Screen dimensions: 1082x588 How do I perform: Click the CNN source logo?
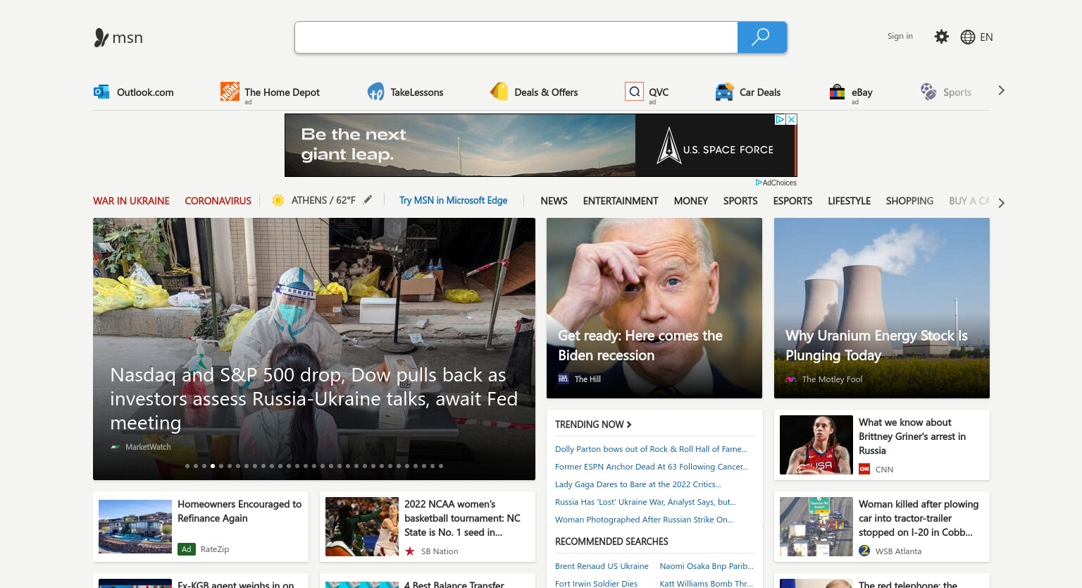(x=864, y=469)
